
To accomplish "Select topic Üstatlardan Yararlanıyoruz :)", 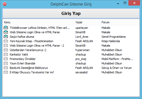I will point(28,50).
